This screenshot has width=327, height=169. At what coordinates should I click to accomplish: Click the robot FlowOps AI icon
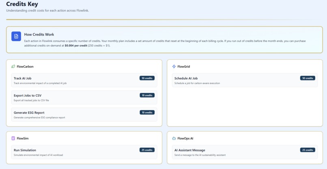[x=174, y=138]
